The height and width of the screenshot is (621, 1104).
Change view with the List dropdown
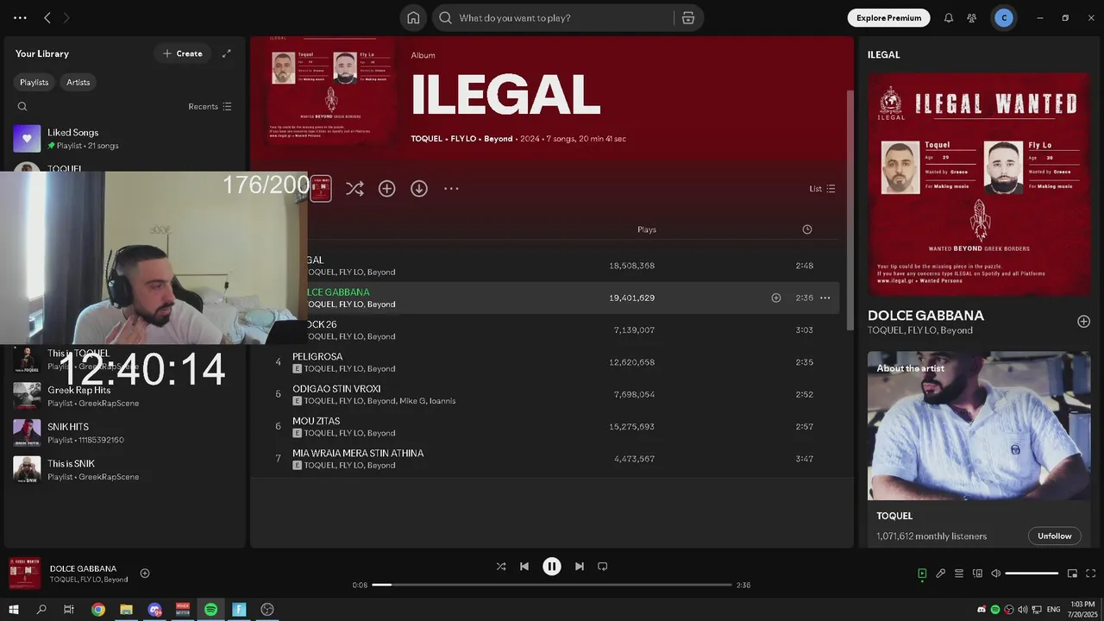tap(822, 189)
